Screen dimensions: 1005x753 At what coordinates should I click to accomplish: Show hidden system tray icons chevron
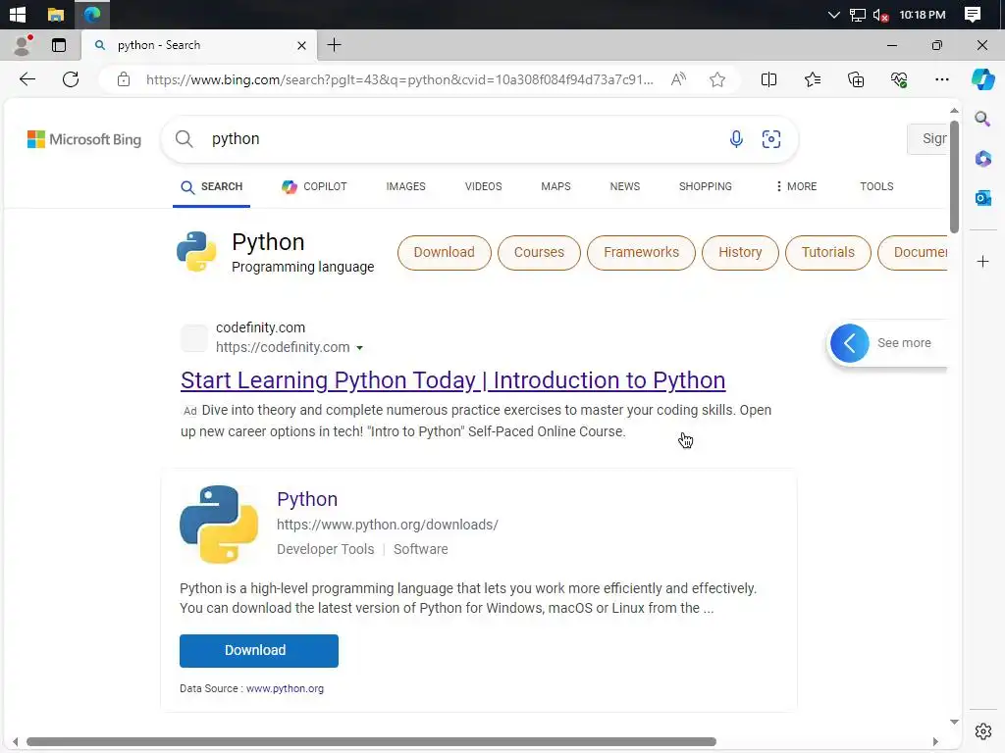[833, 14]
